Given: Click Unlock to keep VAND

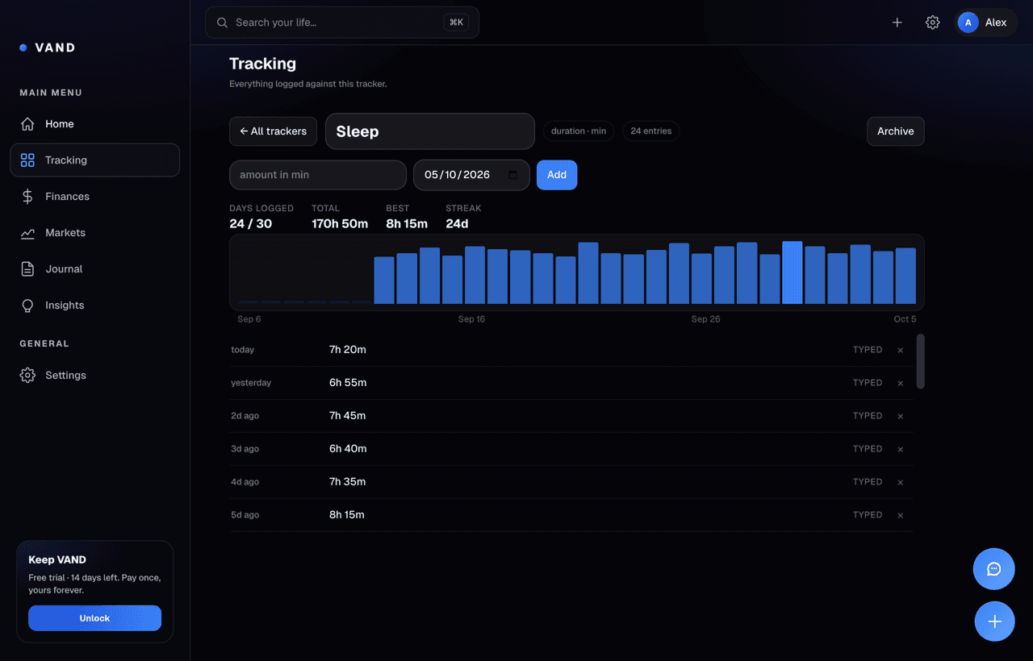Looking at the screenshot, I should tap(94, 618).
